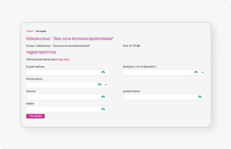The width and height of the screenshot is (231, 149).
Task: Click the Videokursus page heading
Action: [x=70, y=39]
